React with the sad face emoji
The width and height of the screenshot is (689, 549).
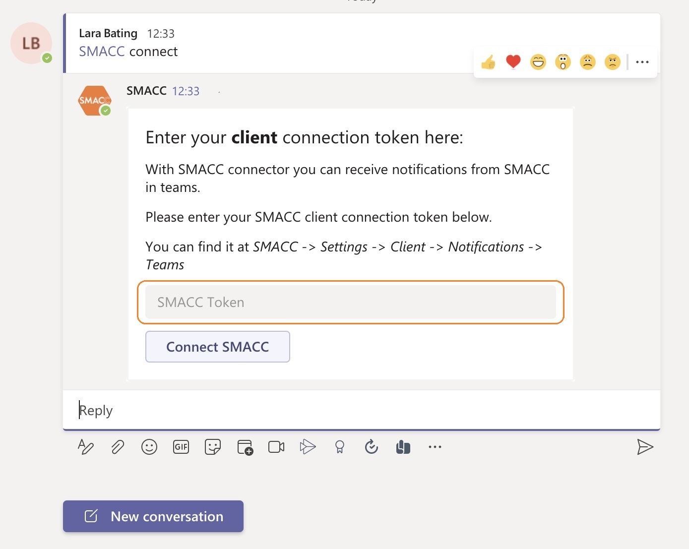point(588,62)
